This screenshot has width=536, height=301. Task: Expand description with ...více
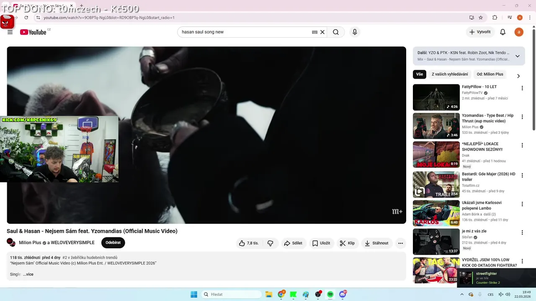coord(28,274)
